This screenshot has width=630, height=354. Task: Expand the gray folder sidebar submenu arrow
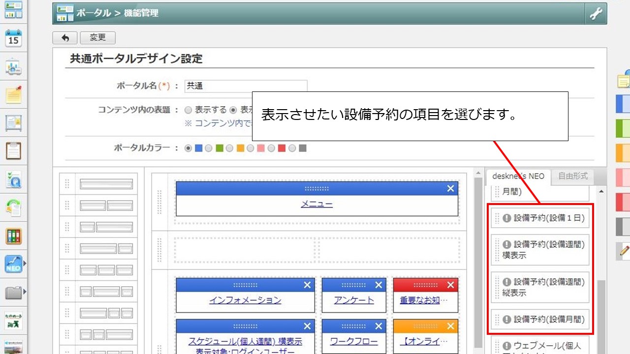tap(25, 293)
